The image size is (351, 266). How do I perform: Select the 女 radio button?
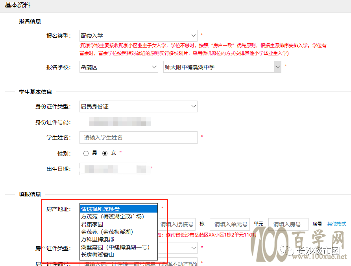click(105, 153)
